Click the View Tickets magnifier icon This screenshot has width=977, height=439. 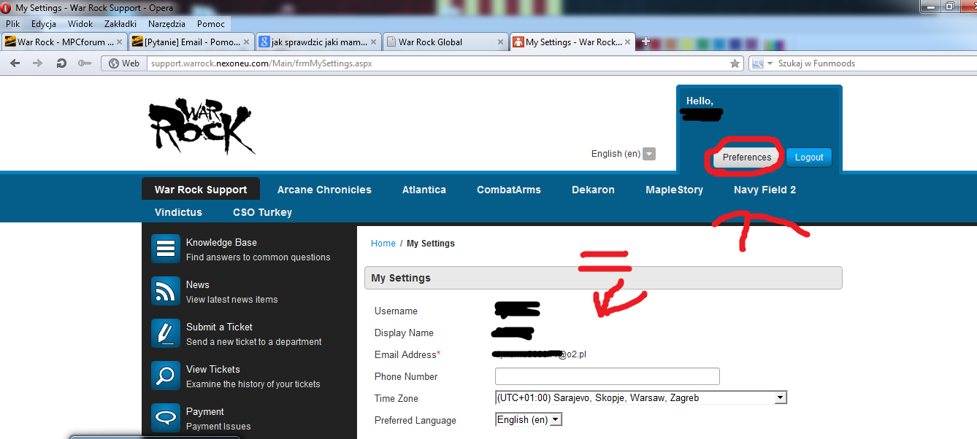pyautogui.click(x=166, y=376)
